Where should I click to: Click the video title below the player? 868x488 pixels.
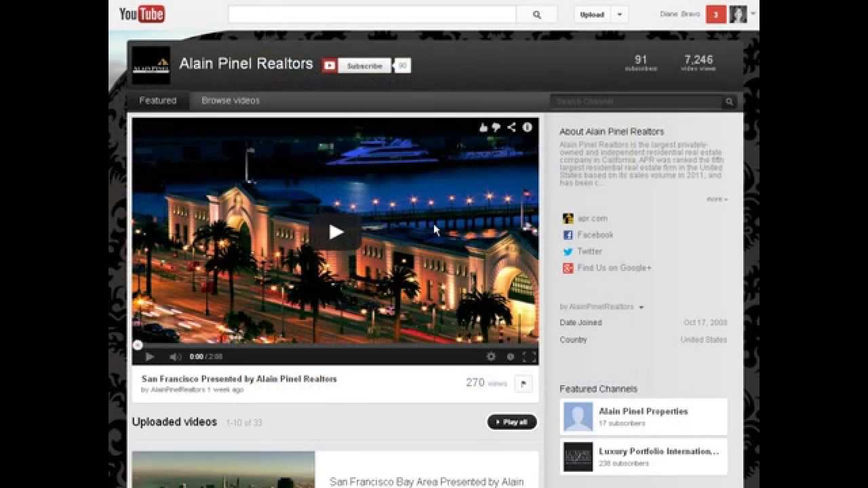(239, 379)
